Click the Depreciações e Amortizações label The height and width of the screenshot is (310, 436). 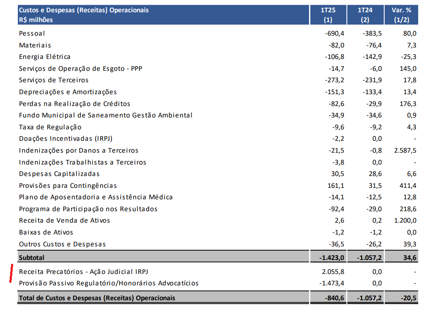(68, 92)
